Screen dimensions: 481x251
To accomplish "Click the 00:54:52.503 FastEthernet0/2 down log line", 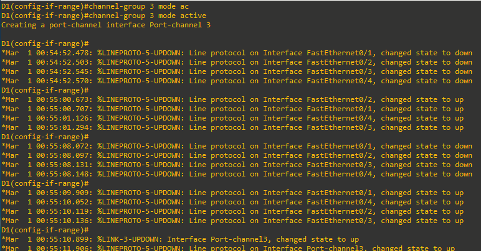I will coord(237,62).
